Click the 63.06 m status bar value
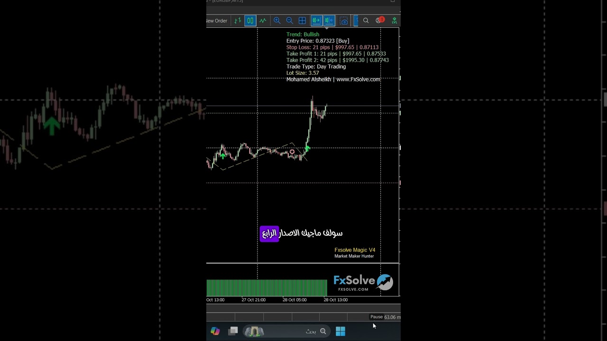 pyautogui.click(x=392, y=317)
